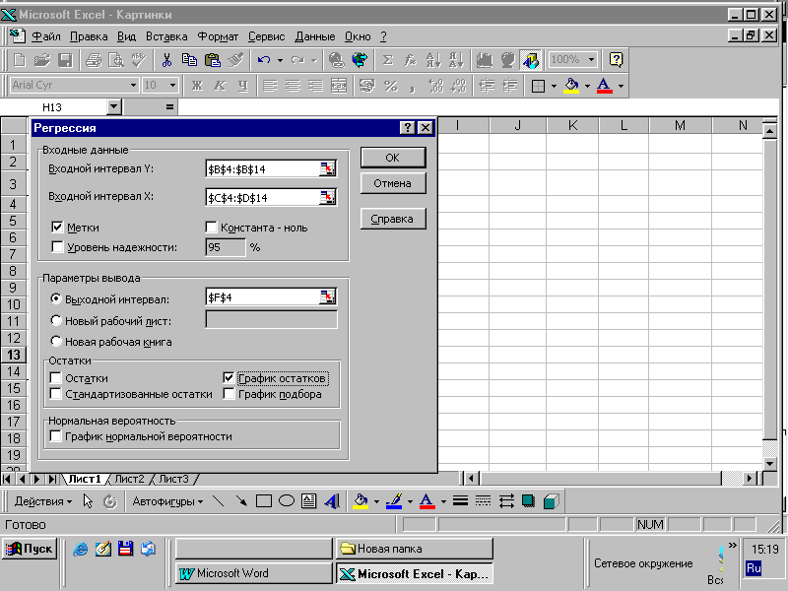Image resolution: width=788 pixels, height=591 pixels.
Task: Open the Пуск start button
Action: point(30,549)
